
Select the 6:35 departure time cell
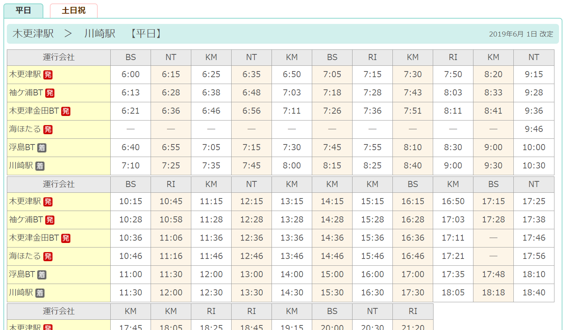252,75
